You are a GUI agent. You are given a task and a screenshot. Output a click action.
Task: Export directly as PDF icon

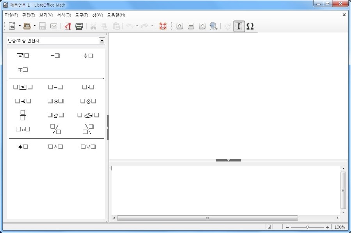(x=68, y=26)
